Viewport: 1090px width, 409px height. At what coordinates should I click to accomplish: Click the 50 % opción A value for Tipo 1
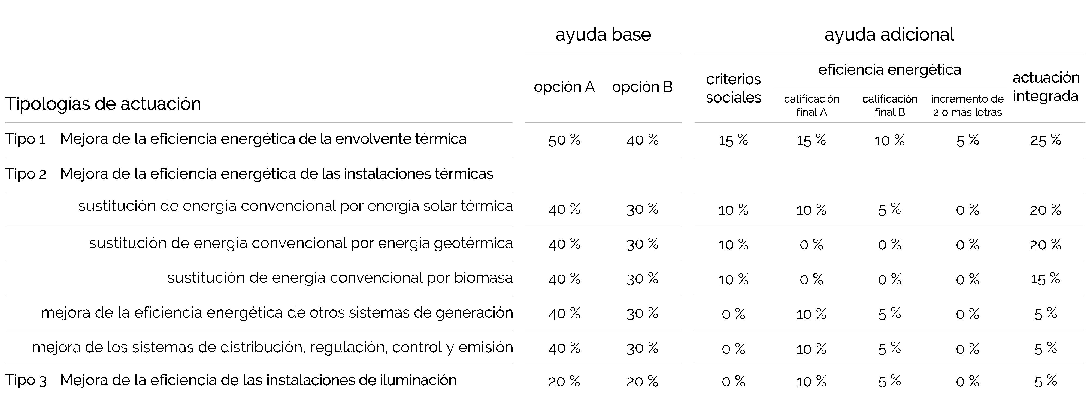pos(564,140)
